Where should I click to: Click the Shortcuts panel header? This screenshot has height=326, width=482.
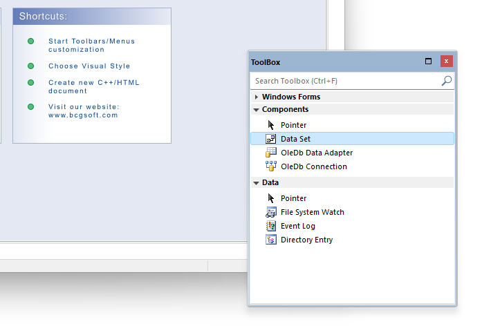pyautogui.click(x=92, y=17)
